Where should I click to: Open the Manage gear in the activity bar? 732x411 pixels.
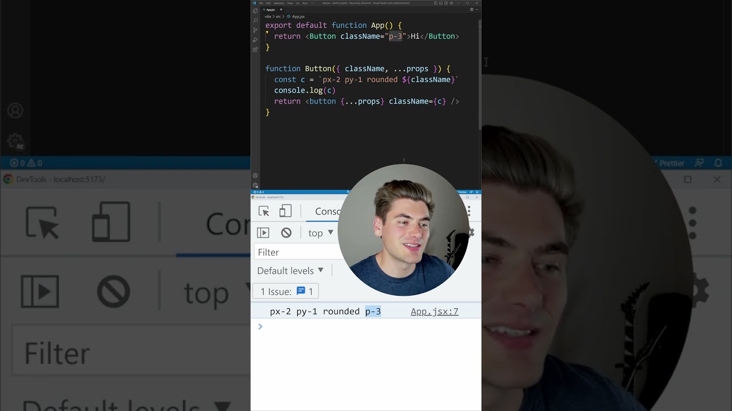click(x=255, y=185)
